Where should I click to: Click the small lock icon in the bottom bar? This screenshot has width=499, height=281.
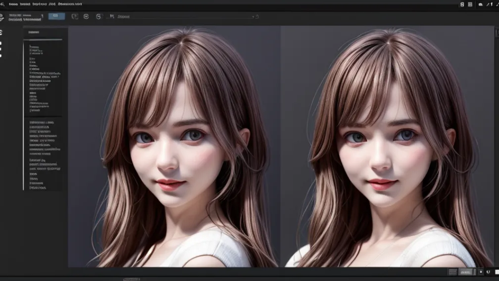coord(481,272)
